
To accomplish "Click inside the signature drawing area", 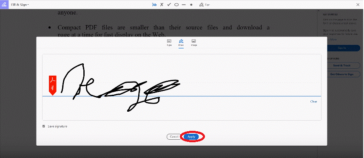I will coord(182,87).
